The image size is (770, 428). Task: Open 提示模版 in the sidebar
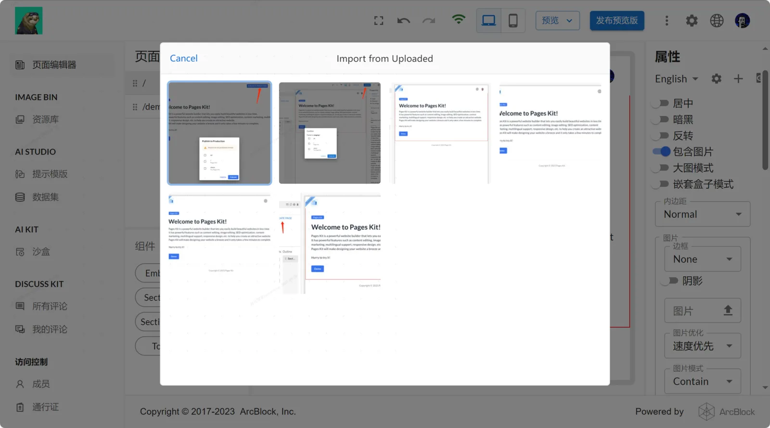tap(63, 174)
